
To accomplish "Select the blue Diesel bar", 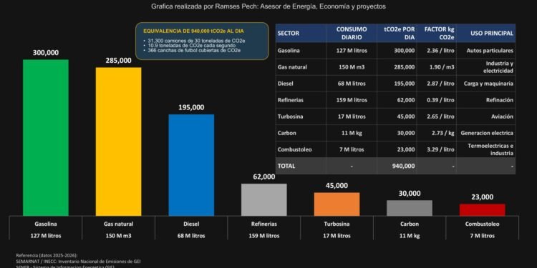I will pos(191,165).
